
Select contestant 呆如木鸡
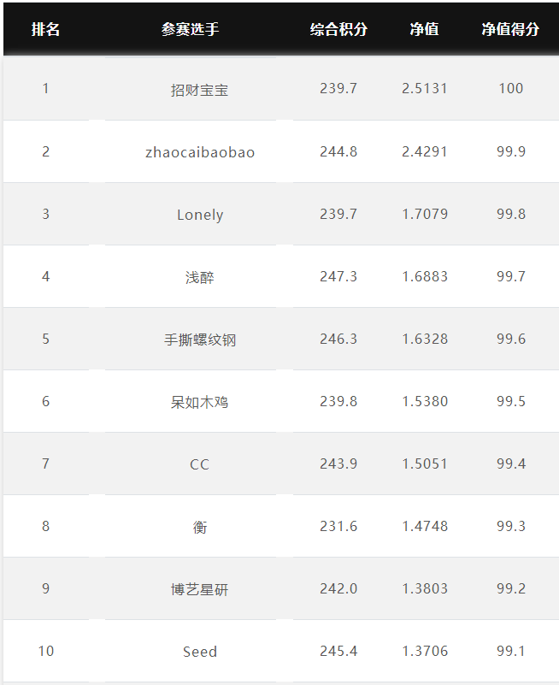pyautogui.click(x=199, y=402)
